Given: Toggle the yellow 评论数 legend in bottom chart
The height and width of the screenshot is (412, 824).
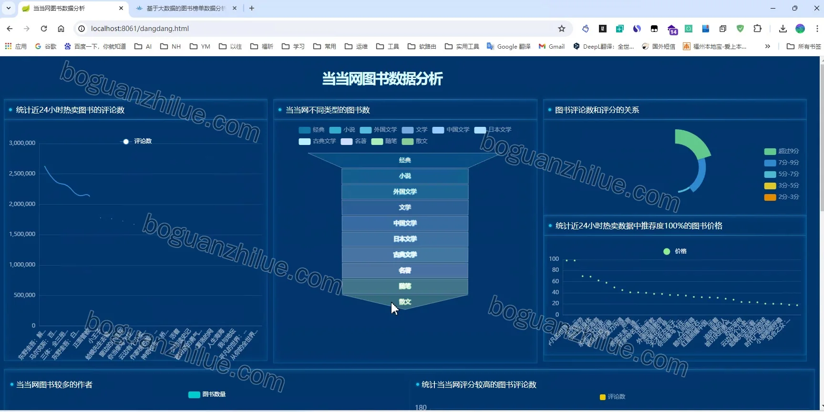Looking at the screenshot, I should click(613, 397).
